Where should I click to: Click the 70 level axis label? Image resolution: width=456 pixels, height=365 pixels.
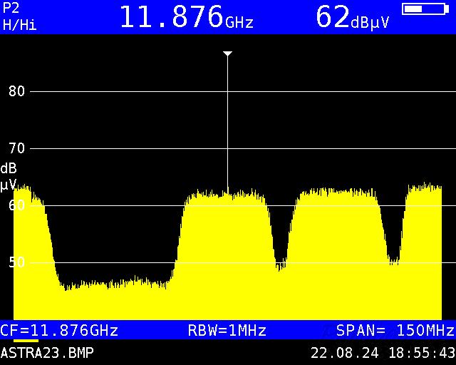point(16,148)
